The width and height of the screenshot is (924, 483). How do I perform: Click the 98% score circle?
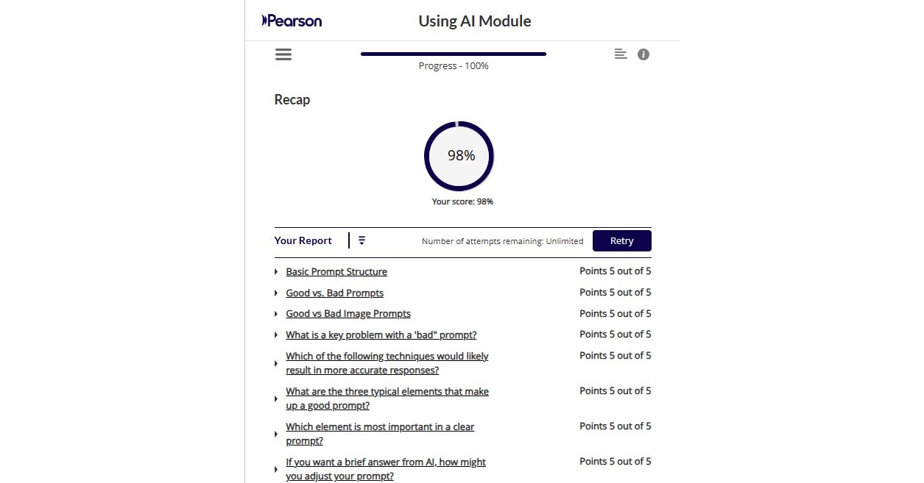[459, 155]
